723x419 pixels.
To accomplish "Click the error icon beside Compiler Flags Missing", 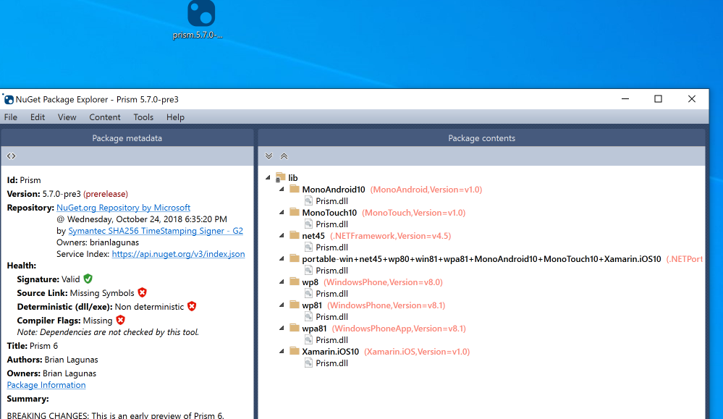I will (120, 320).
